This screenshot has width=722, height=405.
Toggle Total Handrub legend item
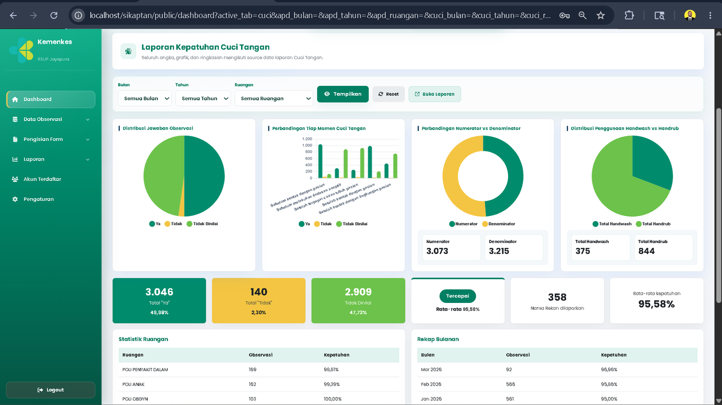[x=653, y=224]
